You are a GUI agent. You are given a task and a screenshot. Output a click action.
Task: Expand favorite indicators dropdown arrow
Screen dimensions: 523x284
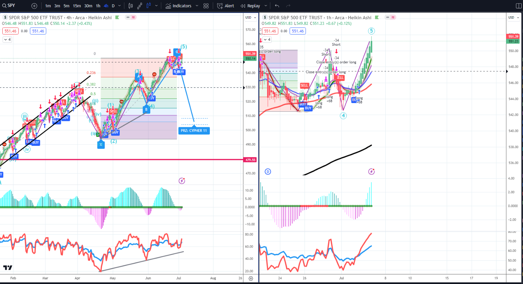point(197,6)
